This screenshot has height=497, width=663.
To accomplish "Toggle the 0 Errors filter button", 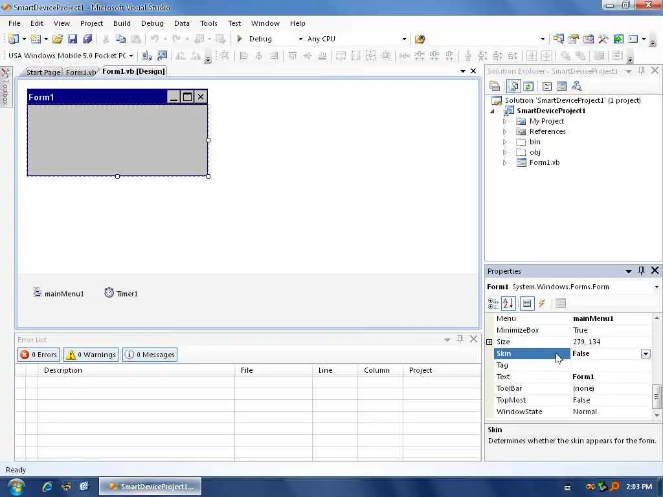I will [x=39, y=355].
